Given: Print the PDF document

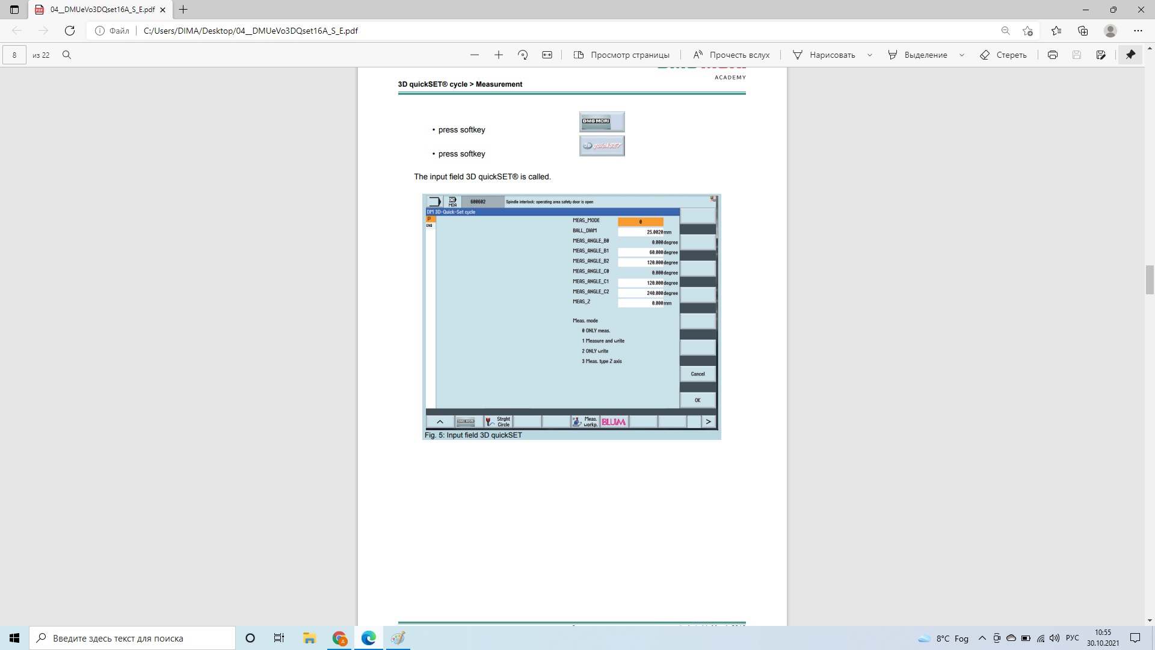Looking at the screenshot, I should click(1052, 55).
